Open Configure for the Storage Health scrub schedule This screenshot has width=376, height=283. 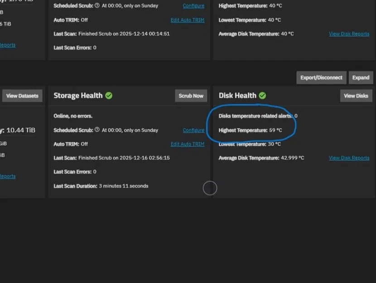point(193,130)
